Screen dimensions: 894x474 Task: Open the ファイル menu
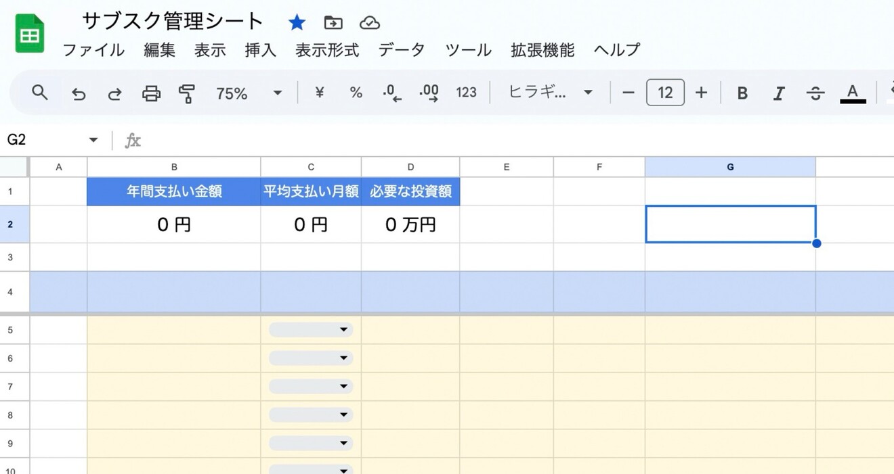pos(93,49)
